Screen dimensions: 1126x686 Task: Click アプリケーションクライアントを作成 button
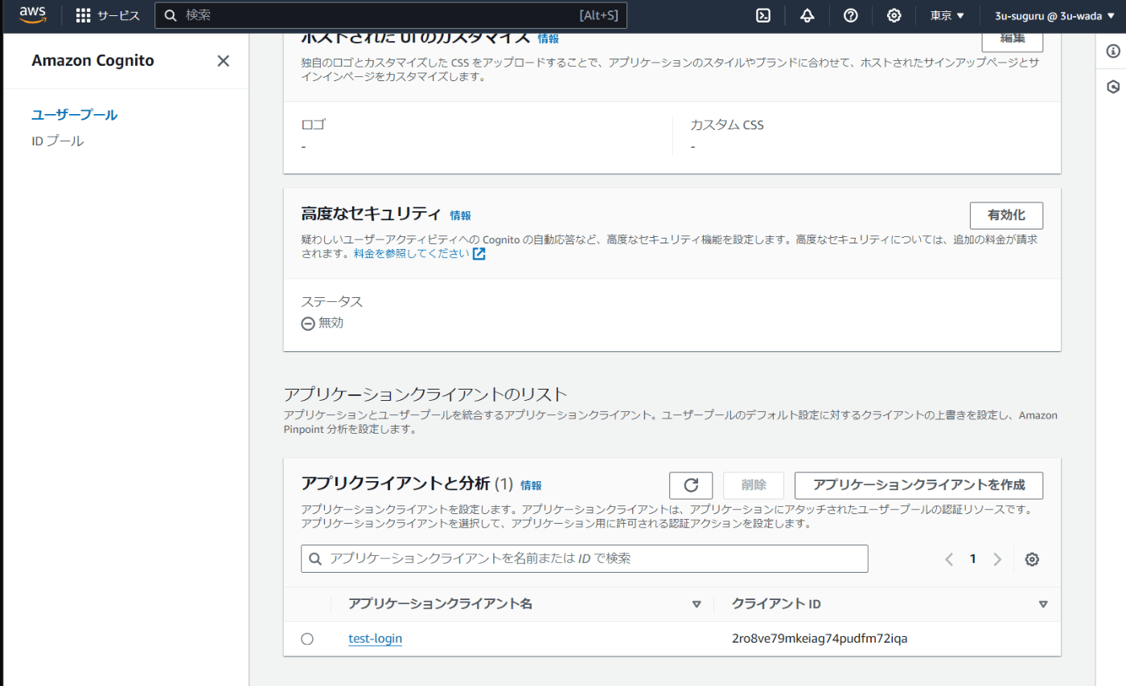pyautogui.click(x=918, y=485)
